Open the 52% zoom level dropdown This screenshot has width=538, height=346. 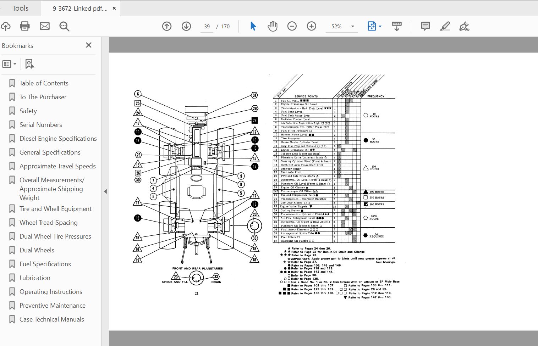352,27
